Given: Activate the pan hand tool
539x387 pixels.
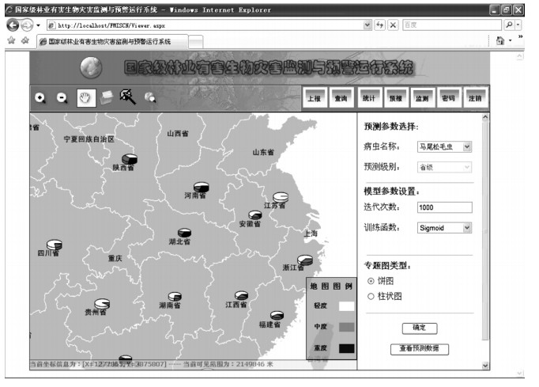Looking at the screenshot, I should (84, 97).
